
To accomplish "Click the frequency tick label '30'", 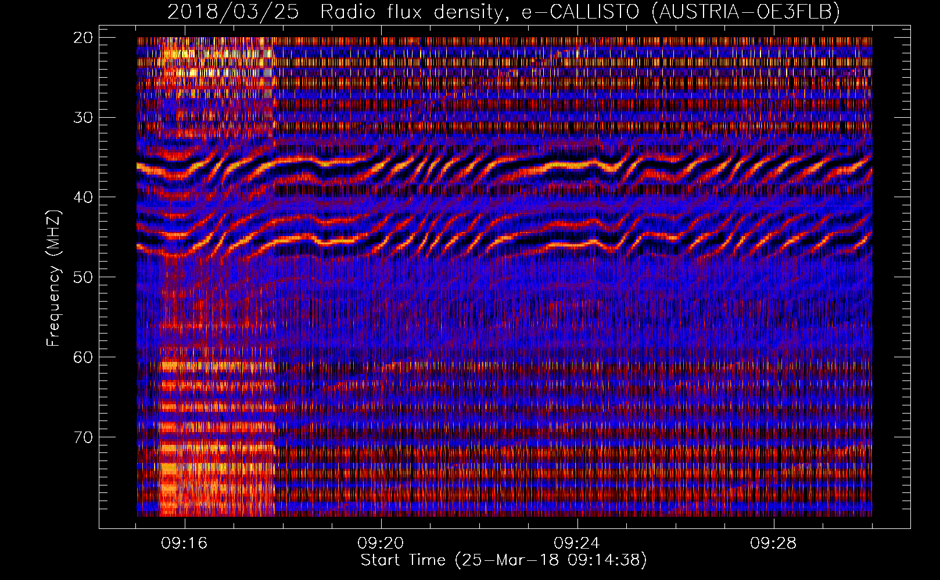I will (x=84, y=117).
